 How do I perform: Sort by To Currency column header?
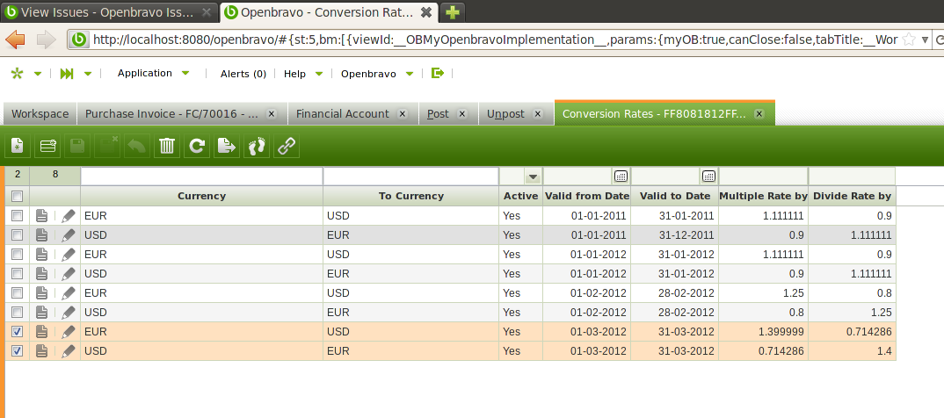(x=411, y=196)
